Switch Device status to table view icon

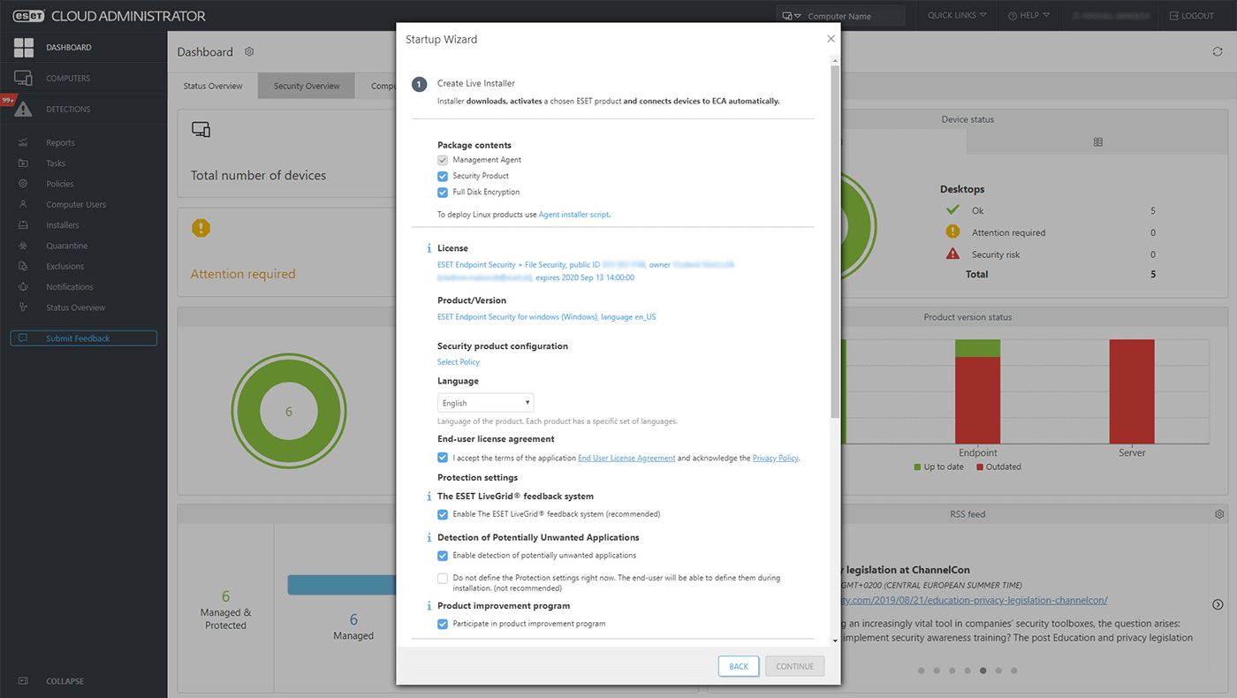[1097, 142]
